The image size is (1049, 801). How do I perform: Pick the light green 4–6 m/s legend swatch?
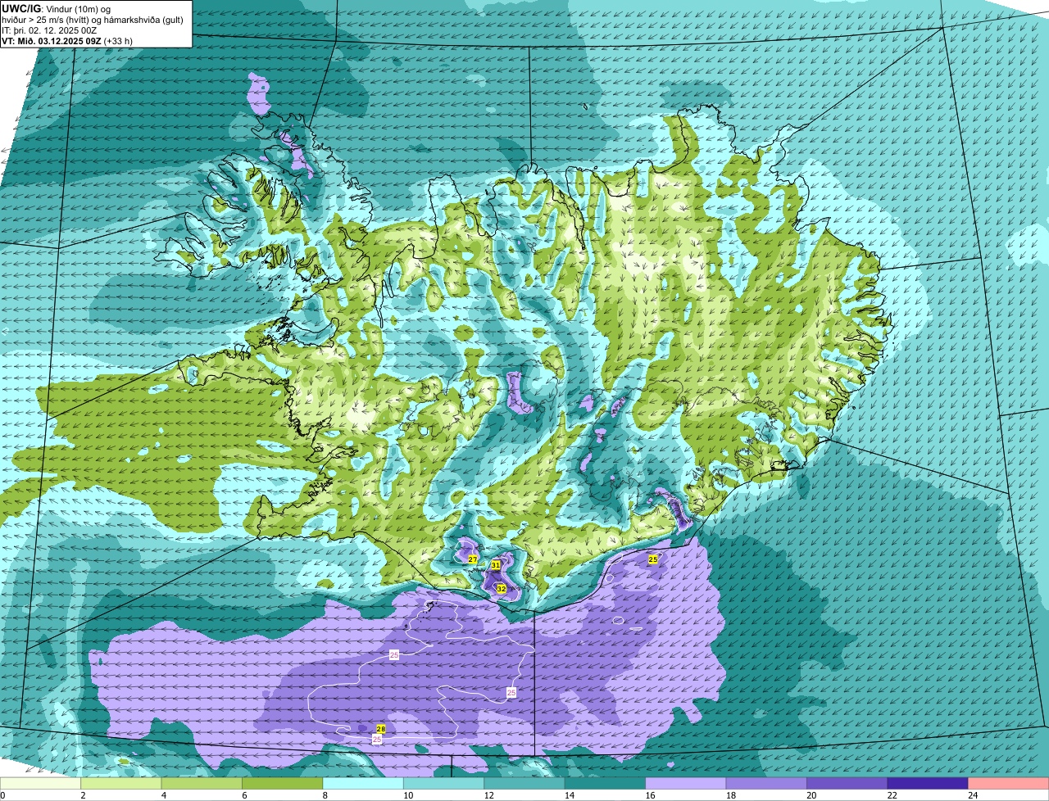coord(202,783)
